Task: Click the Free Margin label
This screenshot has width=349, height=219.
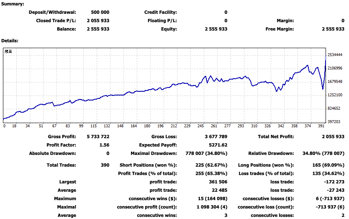Action: [x=280, y=29]
